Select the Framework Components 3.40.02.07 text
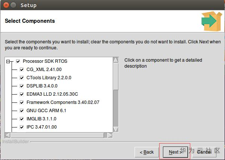Image resolution: width=225 pixels, height=160 pixels. (x=63, y=102)
